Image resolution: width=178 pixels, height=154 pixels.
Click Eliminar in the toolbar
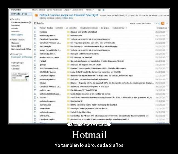tap(42, 10)
